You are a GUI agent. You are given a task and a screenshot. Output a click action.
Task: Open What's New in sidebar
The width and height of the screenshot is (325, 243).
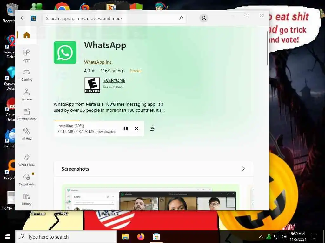27,160
